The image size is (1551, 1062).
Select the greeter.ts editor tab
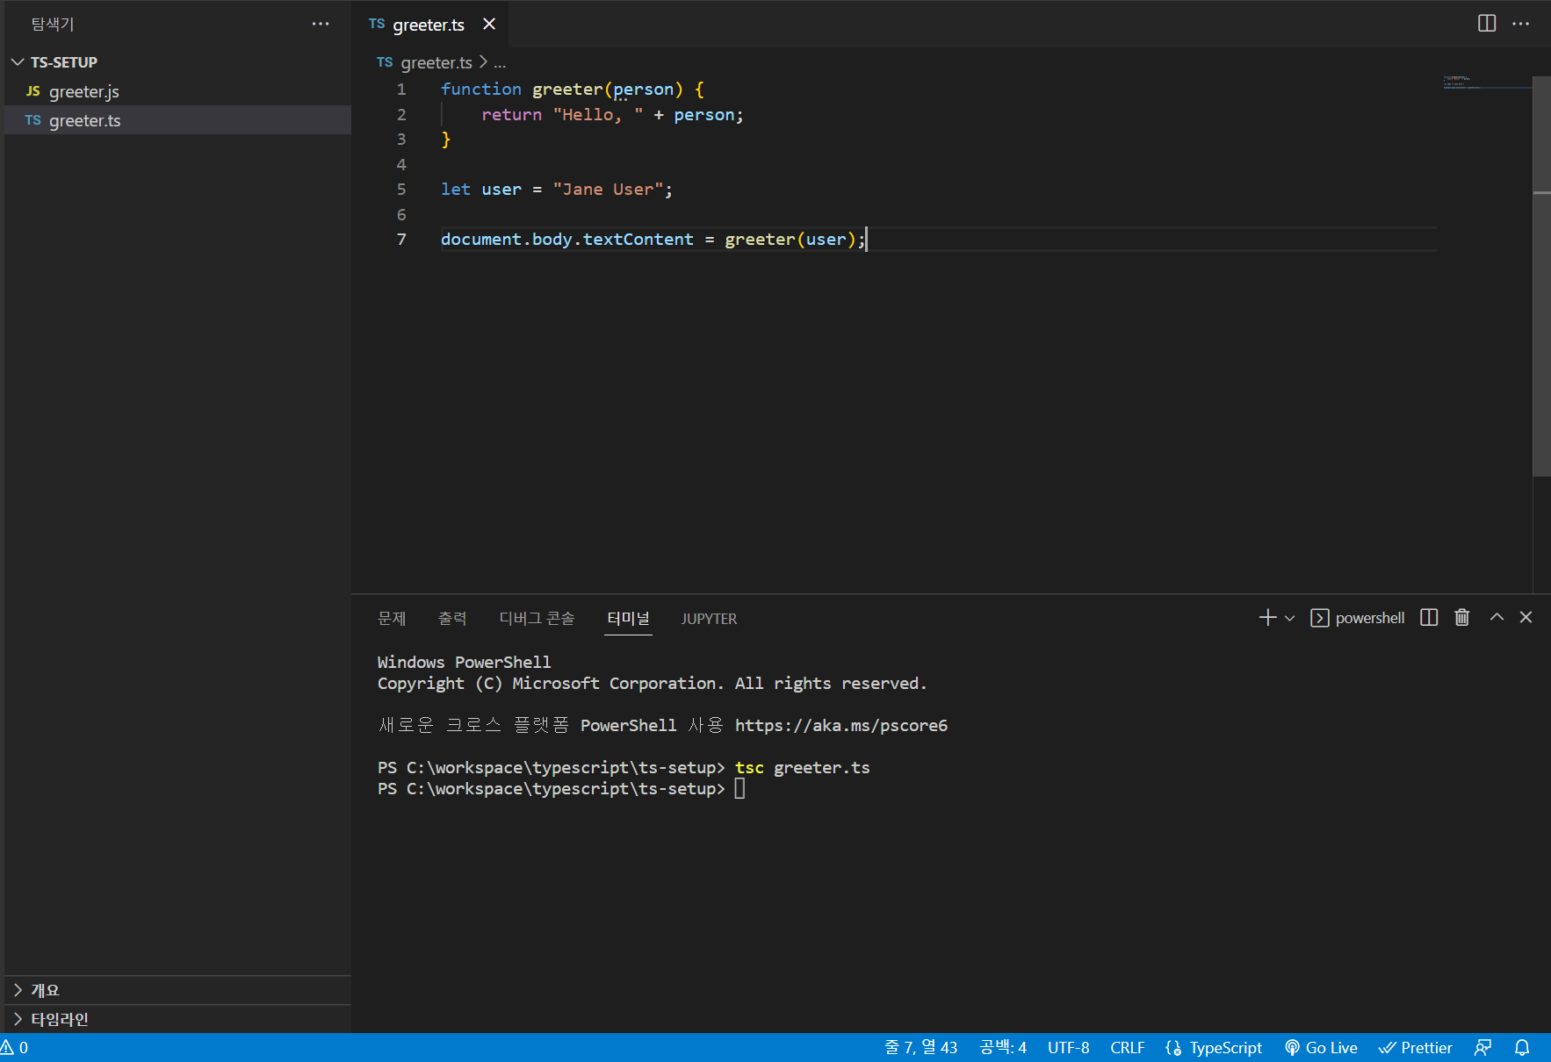click(x=429, y=25)
